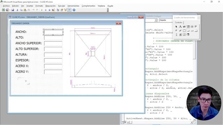Pick the ListBox control in toolbox
Viewport: 223px width, 125px height.
[x=192, y=26]
